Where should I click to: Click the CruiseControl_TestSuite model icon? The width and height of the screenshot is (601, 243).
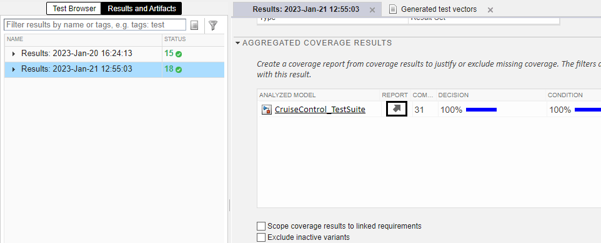[x=266, y=110]
